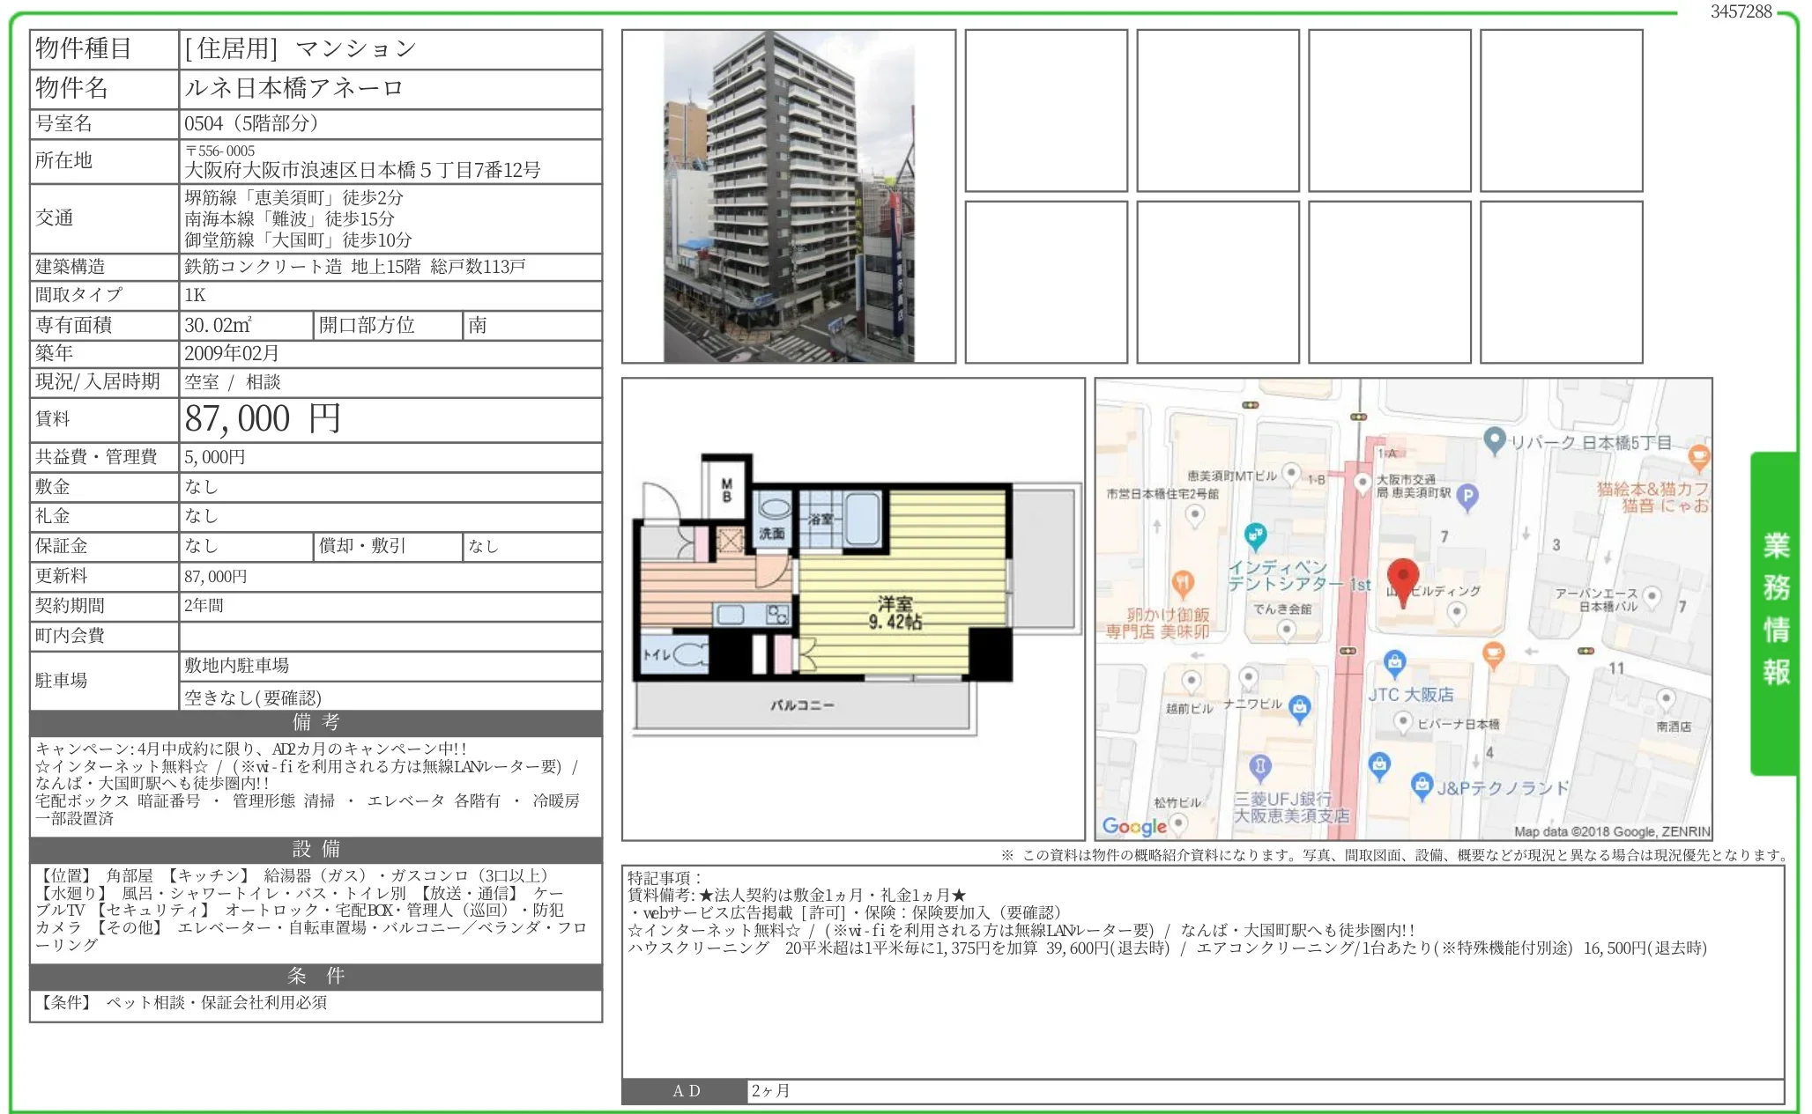Viewport: 1812px width, 1114px height.
Task: Click the store icon for J&Pテクノランド
Action: click(1422, 783)
